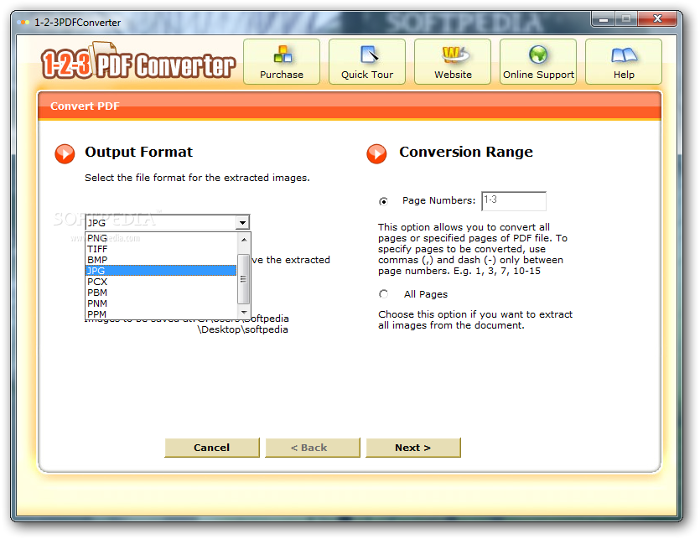
Task: Choose BMP from the format list
Action: coord(161,260)
